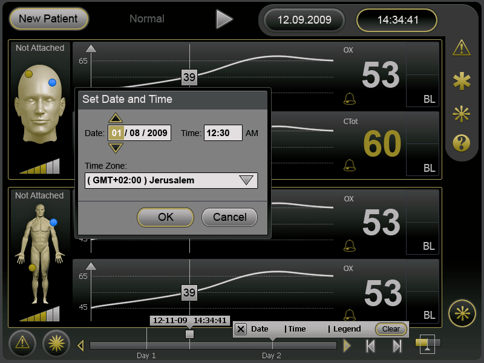Select the Legend option in the timeline popup
Screen dimensions: 484x363
(347, 329)
